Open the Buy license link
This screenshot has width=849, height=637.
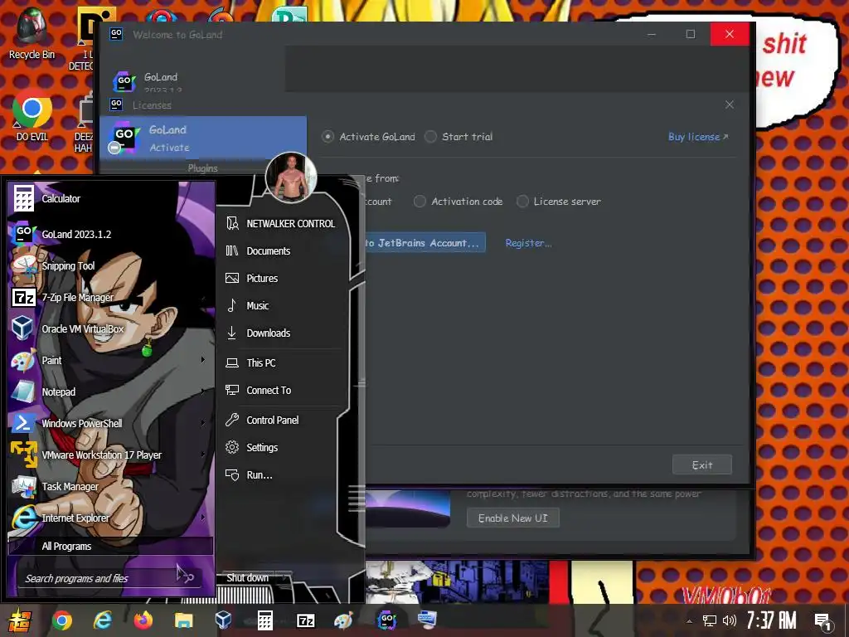(x=698, y=137)
